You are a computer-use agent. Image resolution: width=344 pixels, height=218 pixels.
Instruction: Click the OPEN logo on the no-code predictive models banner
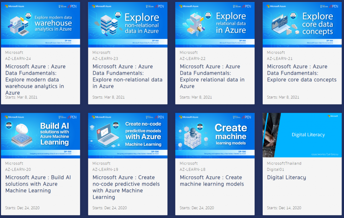click(x=159, y=117)
